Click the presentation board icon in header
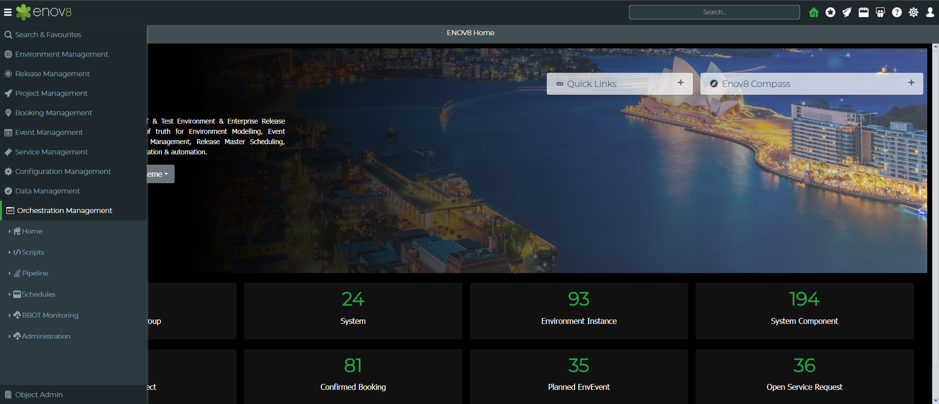 coord(880,12)
